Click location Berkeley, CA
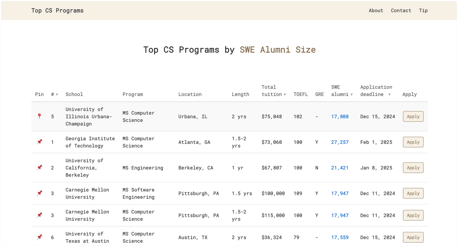Screen dimensions: 458x247 [x=196, y=168]
